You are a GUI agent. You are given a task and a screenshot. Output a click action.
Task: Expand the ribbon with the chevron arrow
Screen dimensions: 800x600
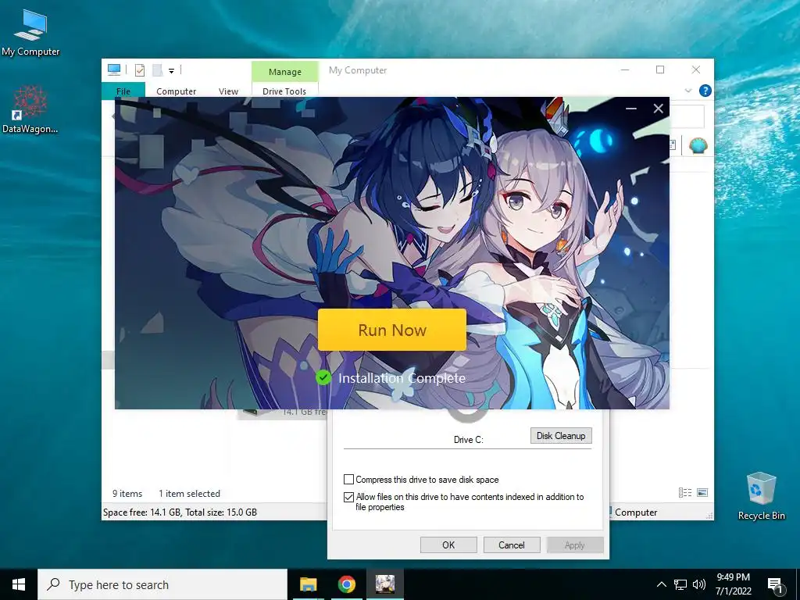pyautogui.click(x=687, y=91)
